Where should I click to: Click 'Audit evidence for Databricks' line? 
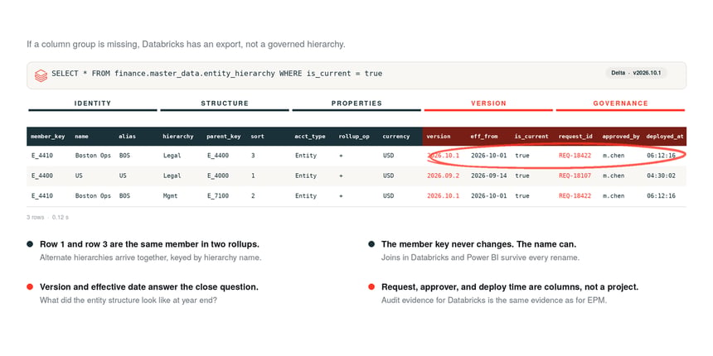(x=494, y=301)
